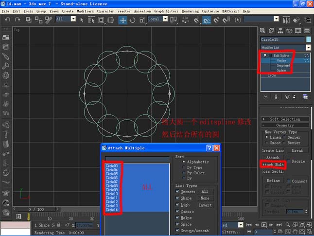Toggle the Camera list type checkbox
This screenshot has width=314, height=236.
[177, 211]
